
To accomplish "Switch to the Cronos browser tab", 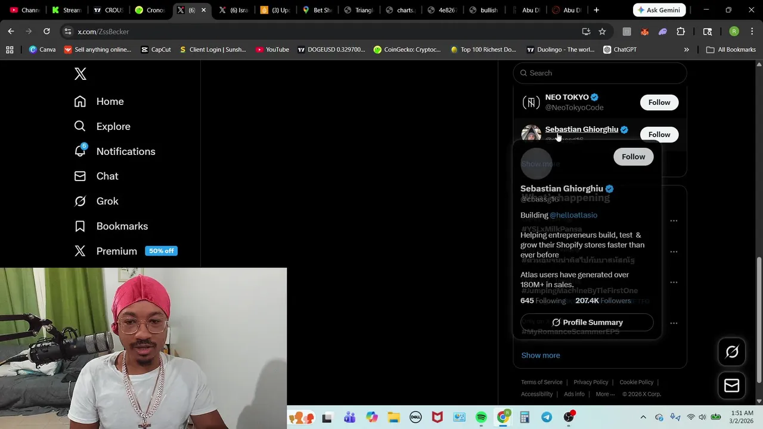I will [x=150, y=10].
